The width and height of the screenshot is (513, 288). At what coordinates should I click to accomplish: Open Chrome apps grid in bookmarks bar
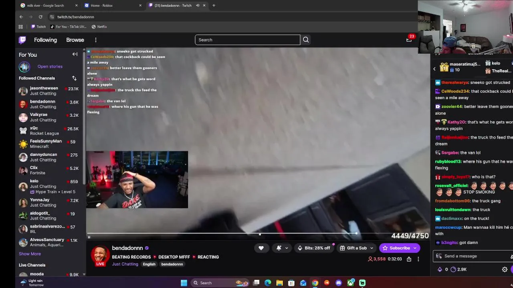coord(21,27)
